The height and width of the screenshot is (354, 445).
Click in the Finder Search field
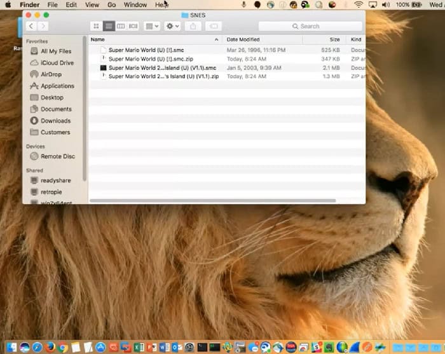pyautogui.click(x=310, y=27)
